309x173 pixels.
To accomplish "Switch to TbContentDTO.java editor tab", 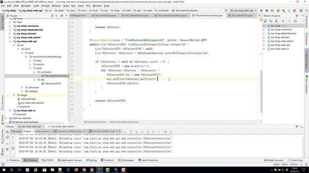I will pos(242,15).
